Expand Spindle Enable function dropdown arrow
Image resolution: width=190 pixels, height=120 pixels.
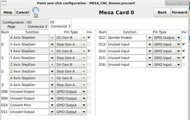(150, 37)
